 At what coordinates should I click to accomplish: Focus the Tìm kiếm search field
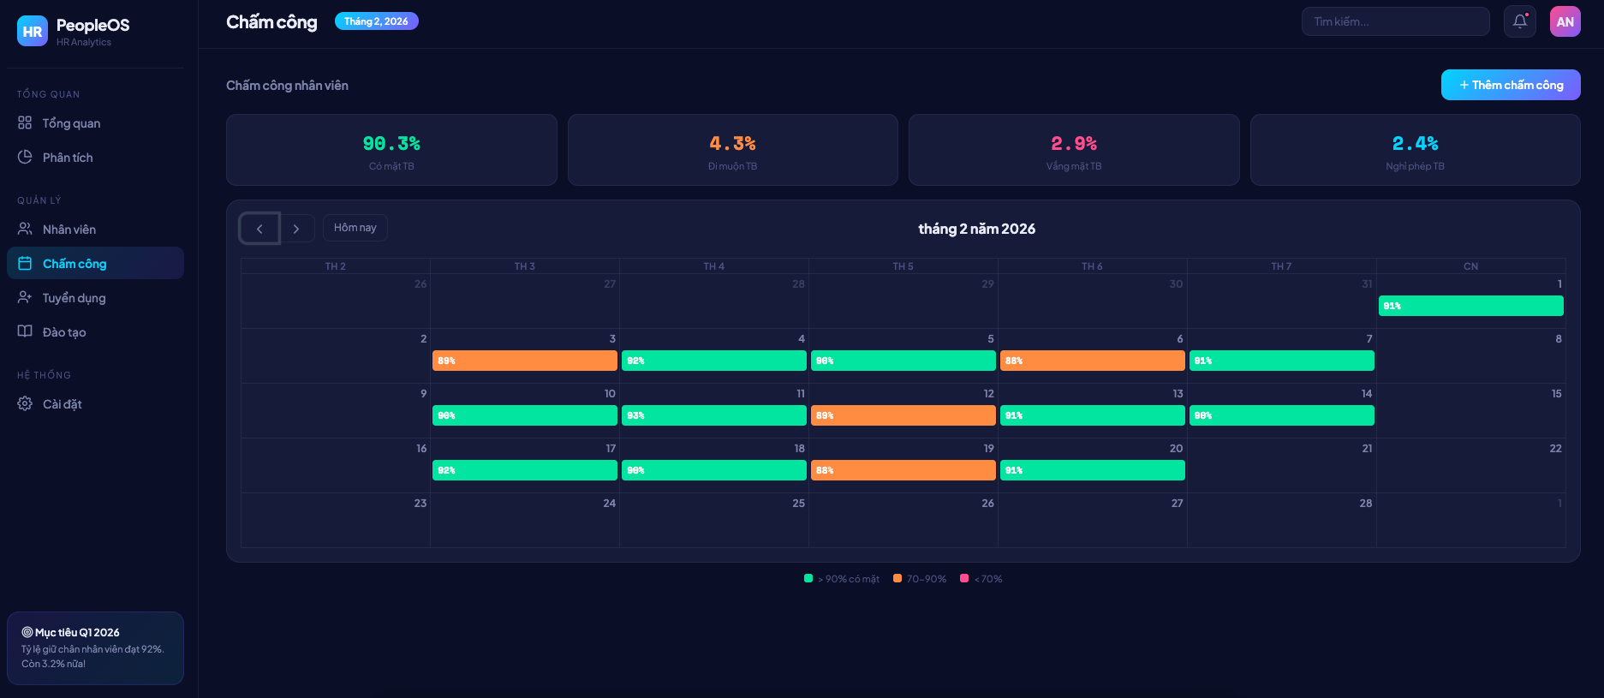coord(1395,21)
